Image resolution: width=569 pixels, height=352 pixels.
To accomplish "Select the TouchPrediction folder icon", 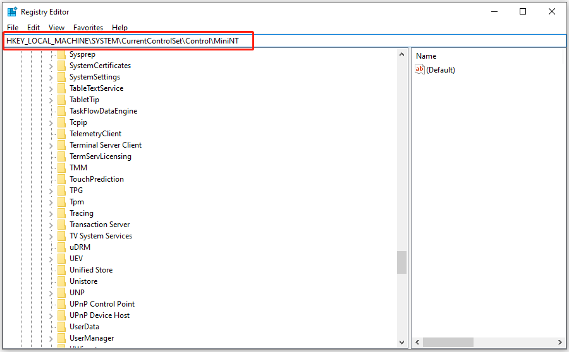I will click(x=62, y=179).
